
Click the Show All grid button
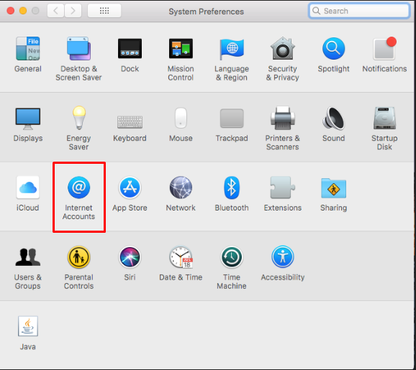[x=104, y=11]
